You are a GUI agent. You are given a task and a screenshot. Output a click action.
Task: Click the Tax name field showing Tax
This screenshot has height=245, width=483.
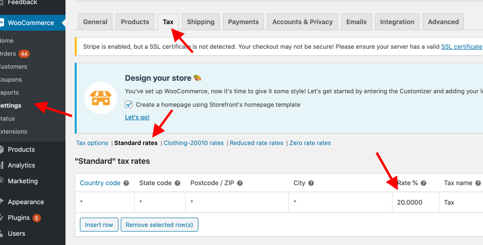[x=461, y=202]
